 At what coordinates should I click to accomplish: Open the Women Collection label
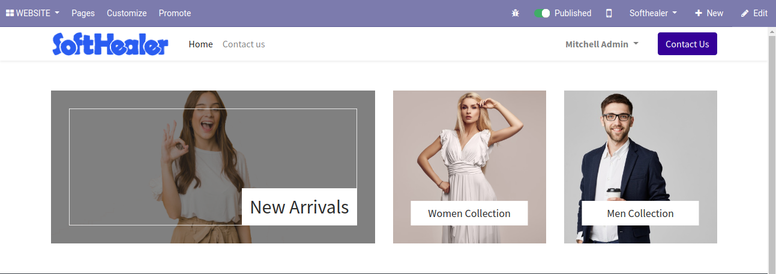pyautogui.click(x=469, y=213)
